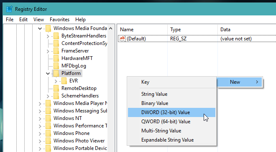Expand the Windows Portable Devices key
The image size is (276, 152).
(x=40, y=149)
